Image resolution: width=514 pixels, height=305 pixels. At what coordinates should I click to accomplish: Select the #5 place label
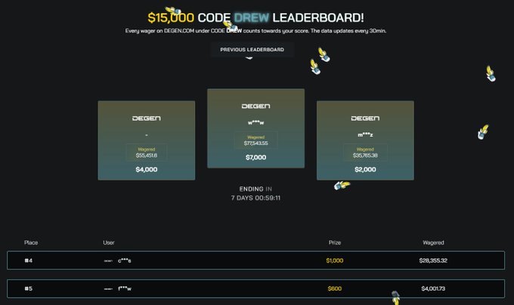click(x=29, y=288)
